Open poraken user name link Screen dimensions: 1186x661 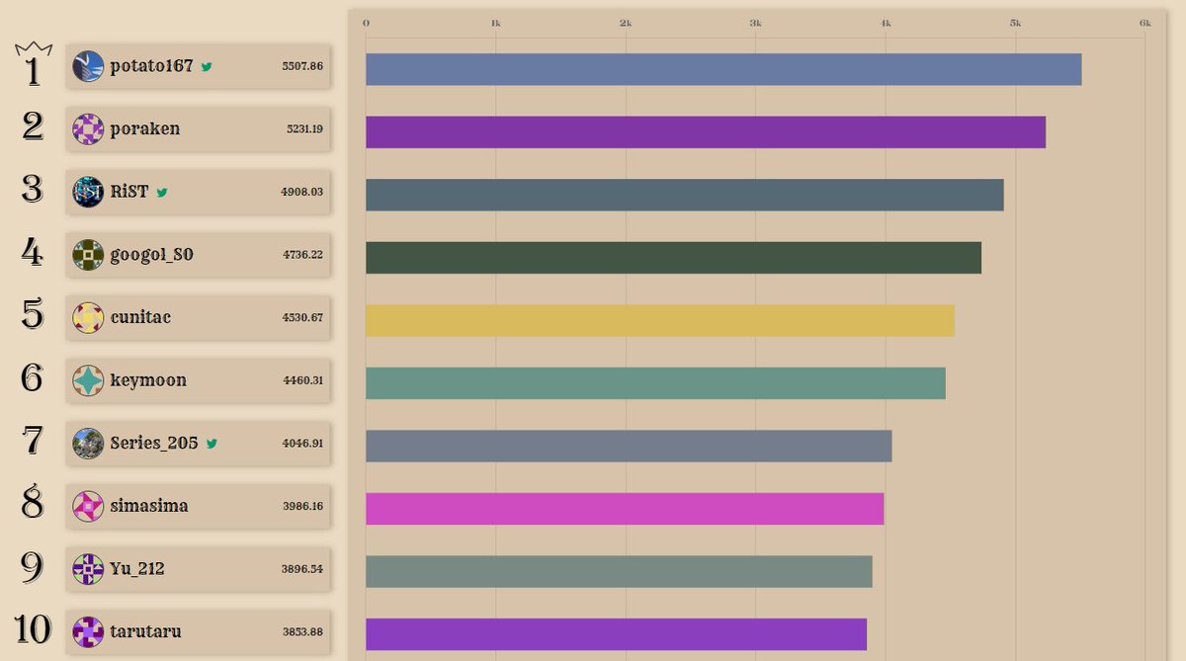coord(145,129)
